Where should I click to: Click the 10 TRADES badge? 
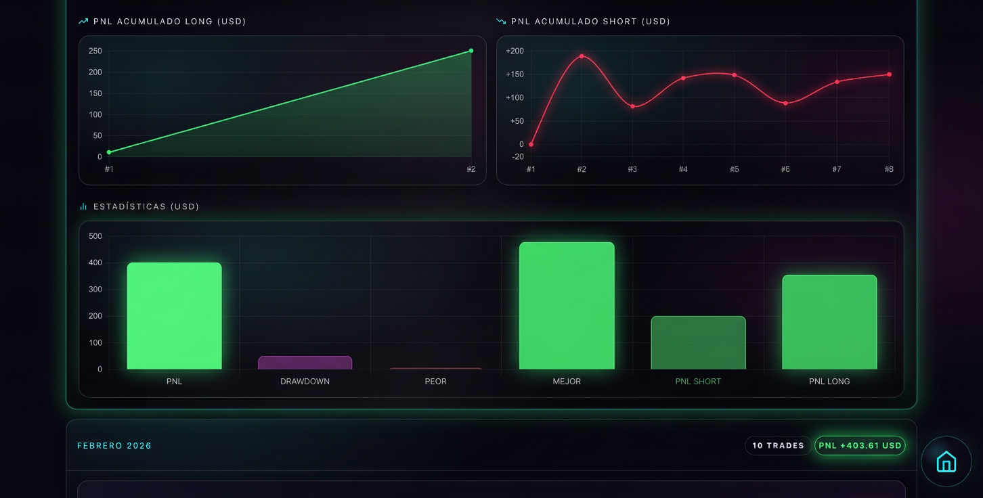pos(778,445)
